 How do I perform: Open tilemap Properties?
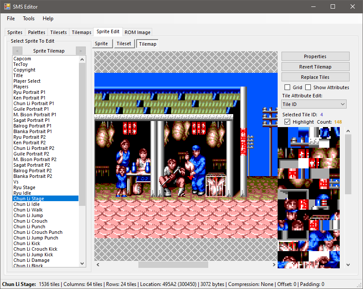coord(315,56)
